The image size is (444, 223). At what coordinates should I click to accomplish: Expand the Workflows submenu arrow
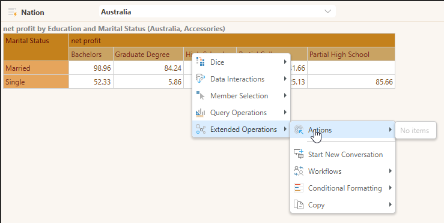pyautogui.click(x=390, y=171)
